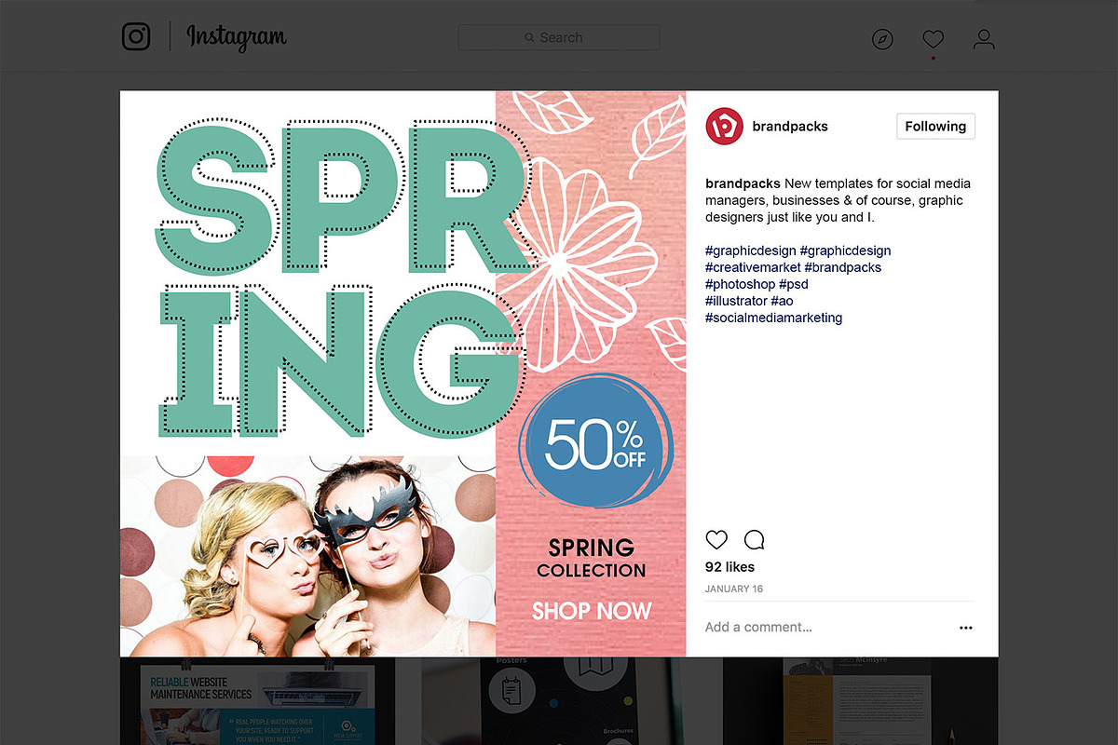The width and height of the screenshot is (1118, 745).
Task: Open the bold brandpacks name in caption
Action: click(x=743, y=183)
